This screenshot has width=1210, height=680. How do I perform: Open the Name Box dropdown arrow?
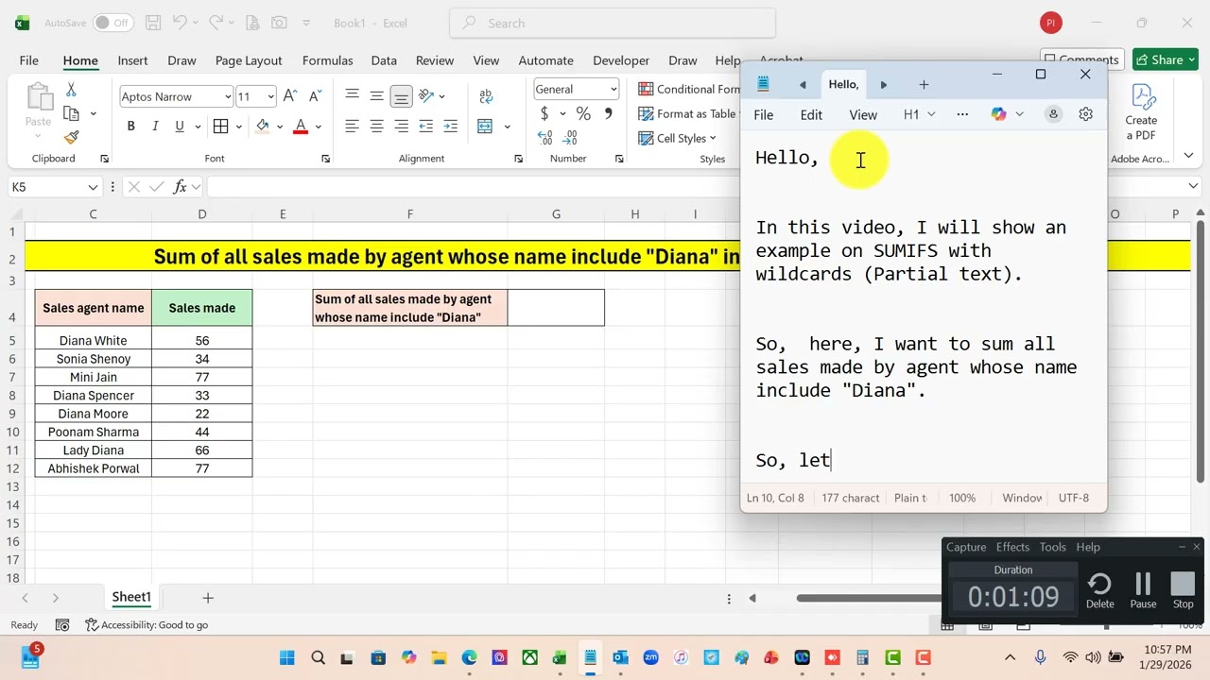(93, 187)
